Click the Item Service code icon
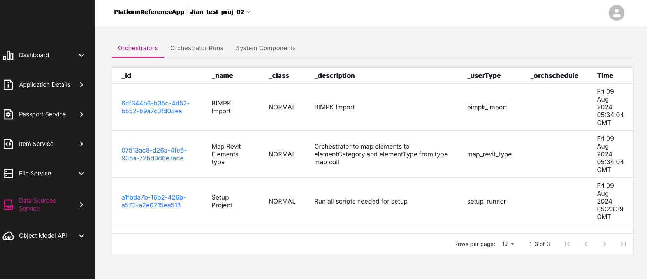Viewport: 647px width, 279px height. (8, 144)
